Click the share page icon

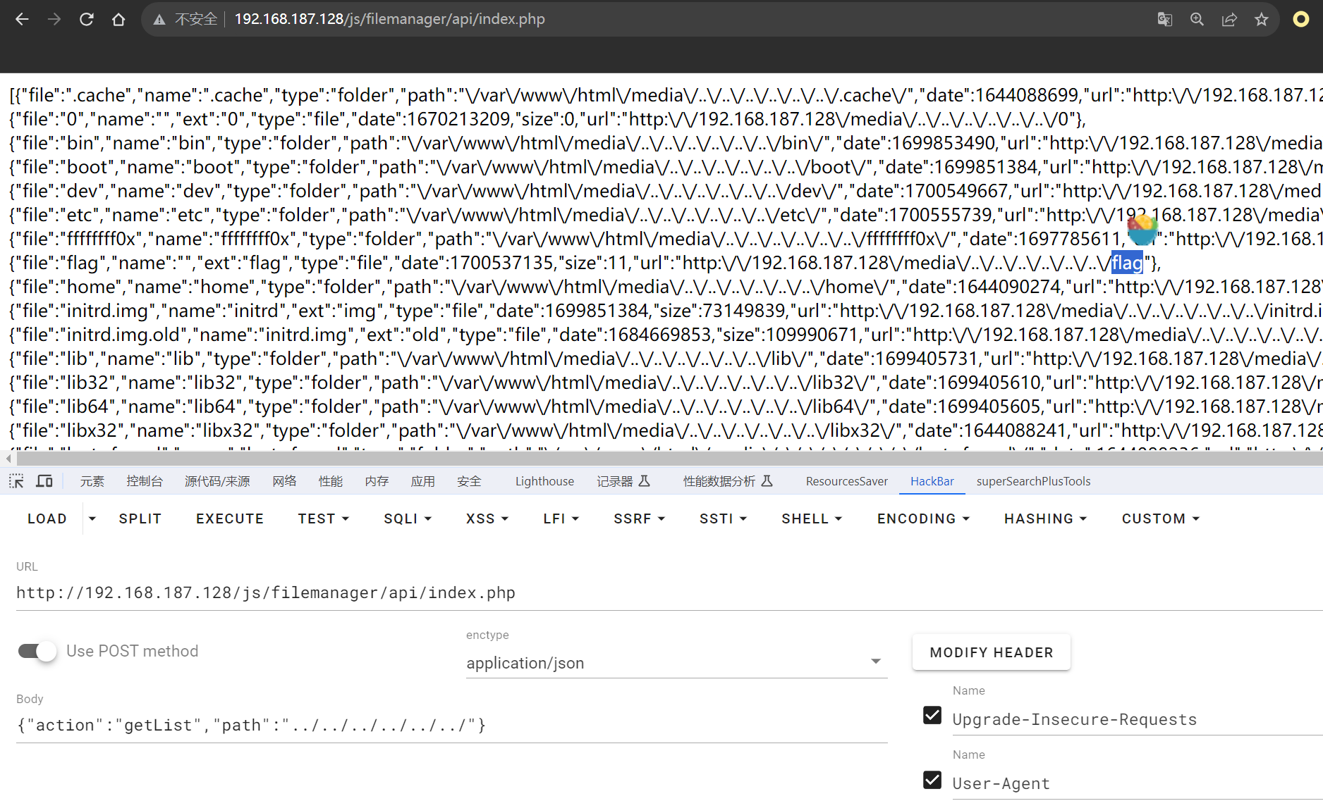click(x=1229, y=19)
